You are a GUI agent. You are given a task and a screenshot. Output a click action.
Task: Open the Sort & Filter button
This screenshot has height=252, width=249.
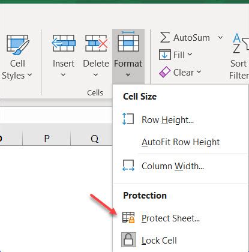[x=239, y=56]
